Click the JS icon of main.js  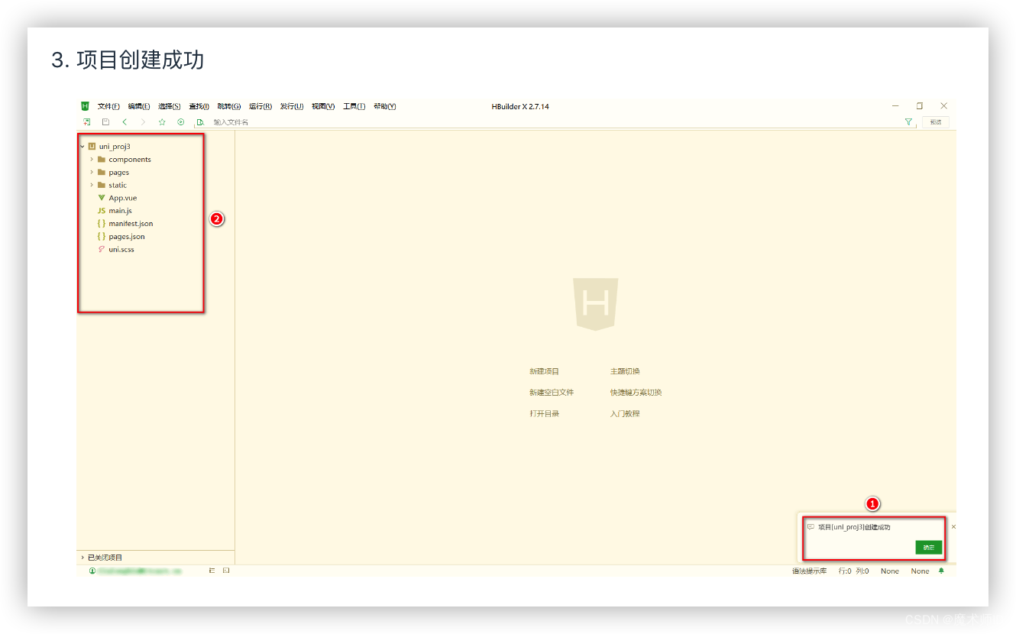click(102, 211)
